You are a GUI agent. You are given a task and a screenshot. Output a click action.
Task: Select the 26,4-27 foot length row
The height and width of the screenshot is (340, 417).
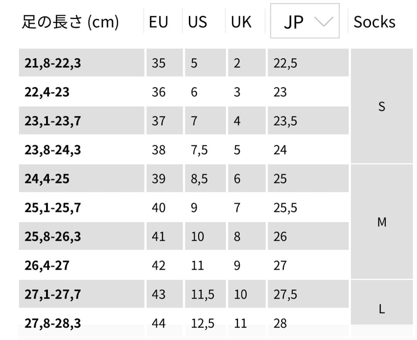(47, 265)
